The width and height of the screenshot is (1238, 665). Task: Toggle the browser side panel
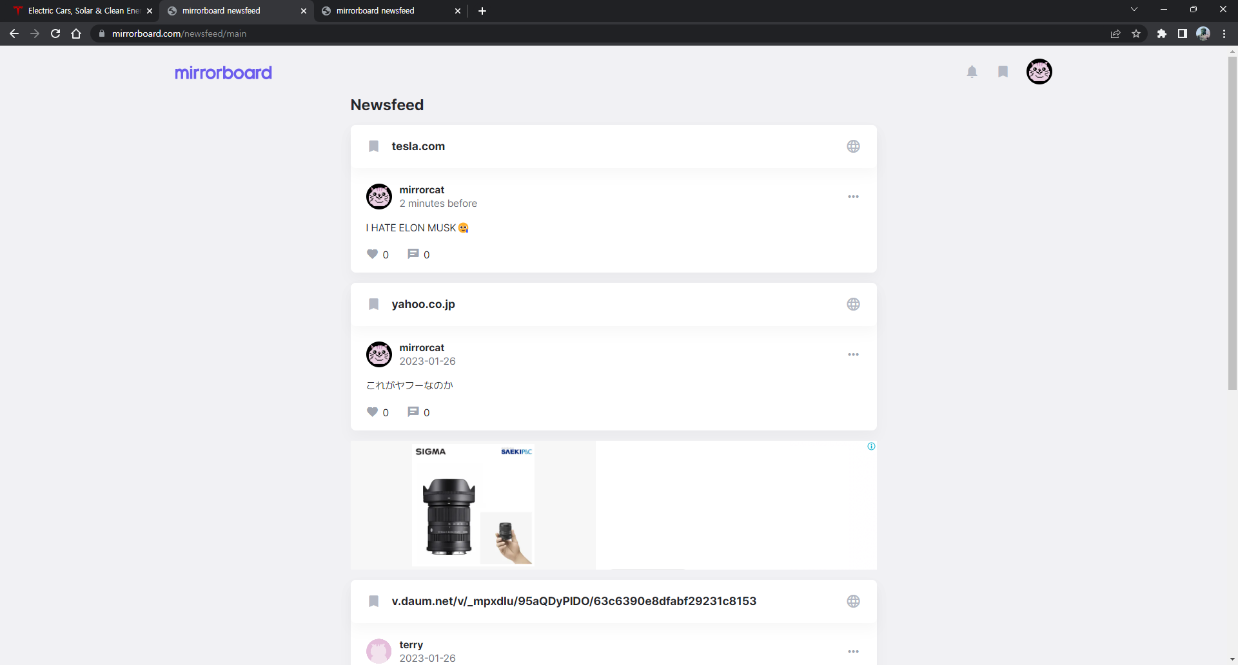click(1183, 34)
